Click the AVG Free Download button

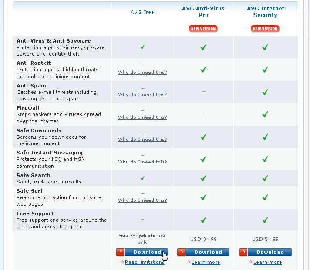point(142,252)
